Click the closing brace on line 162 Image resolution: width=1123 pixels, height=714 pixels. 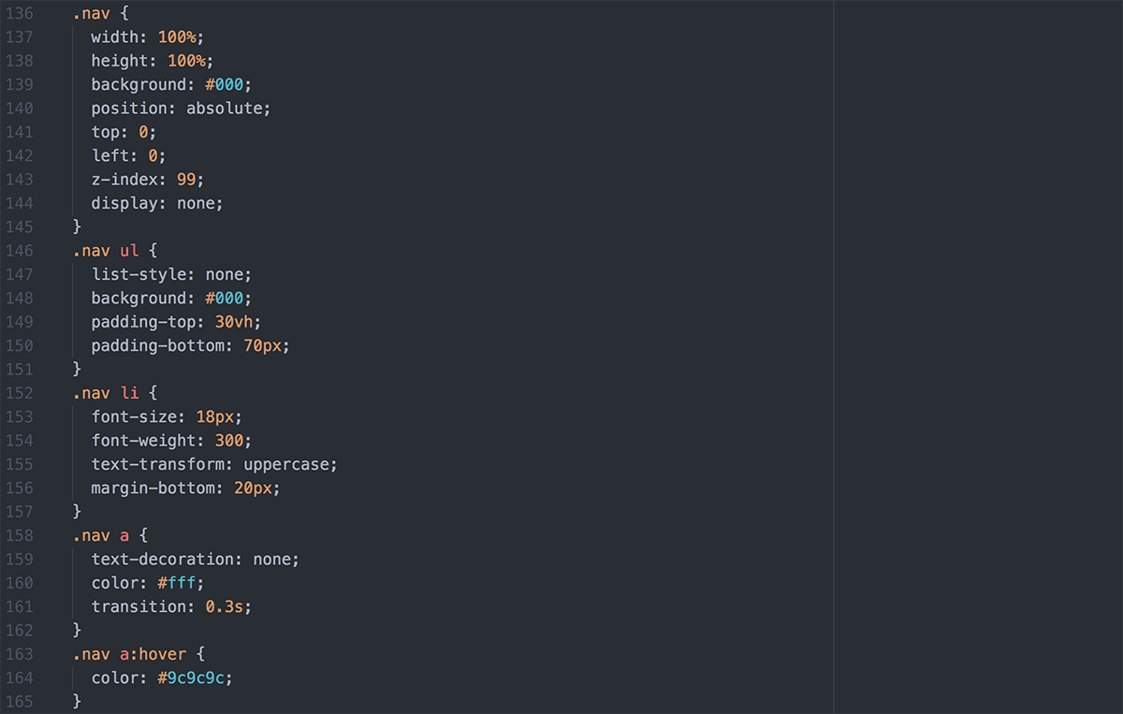[x=78, y=632]
